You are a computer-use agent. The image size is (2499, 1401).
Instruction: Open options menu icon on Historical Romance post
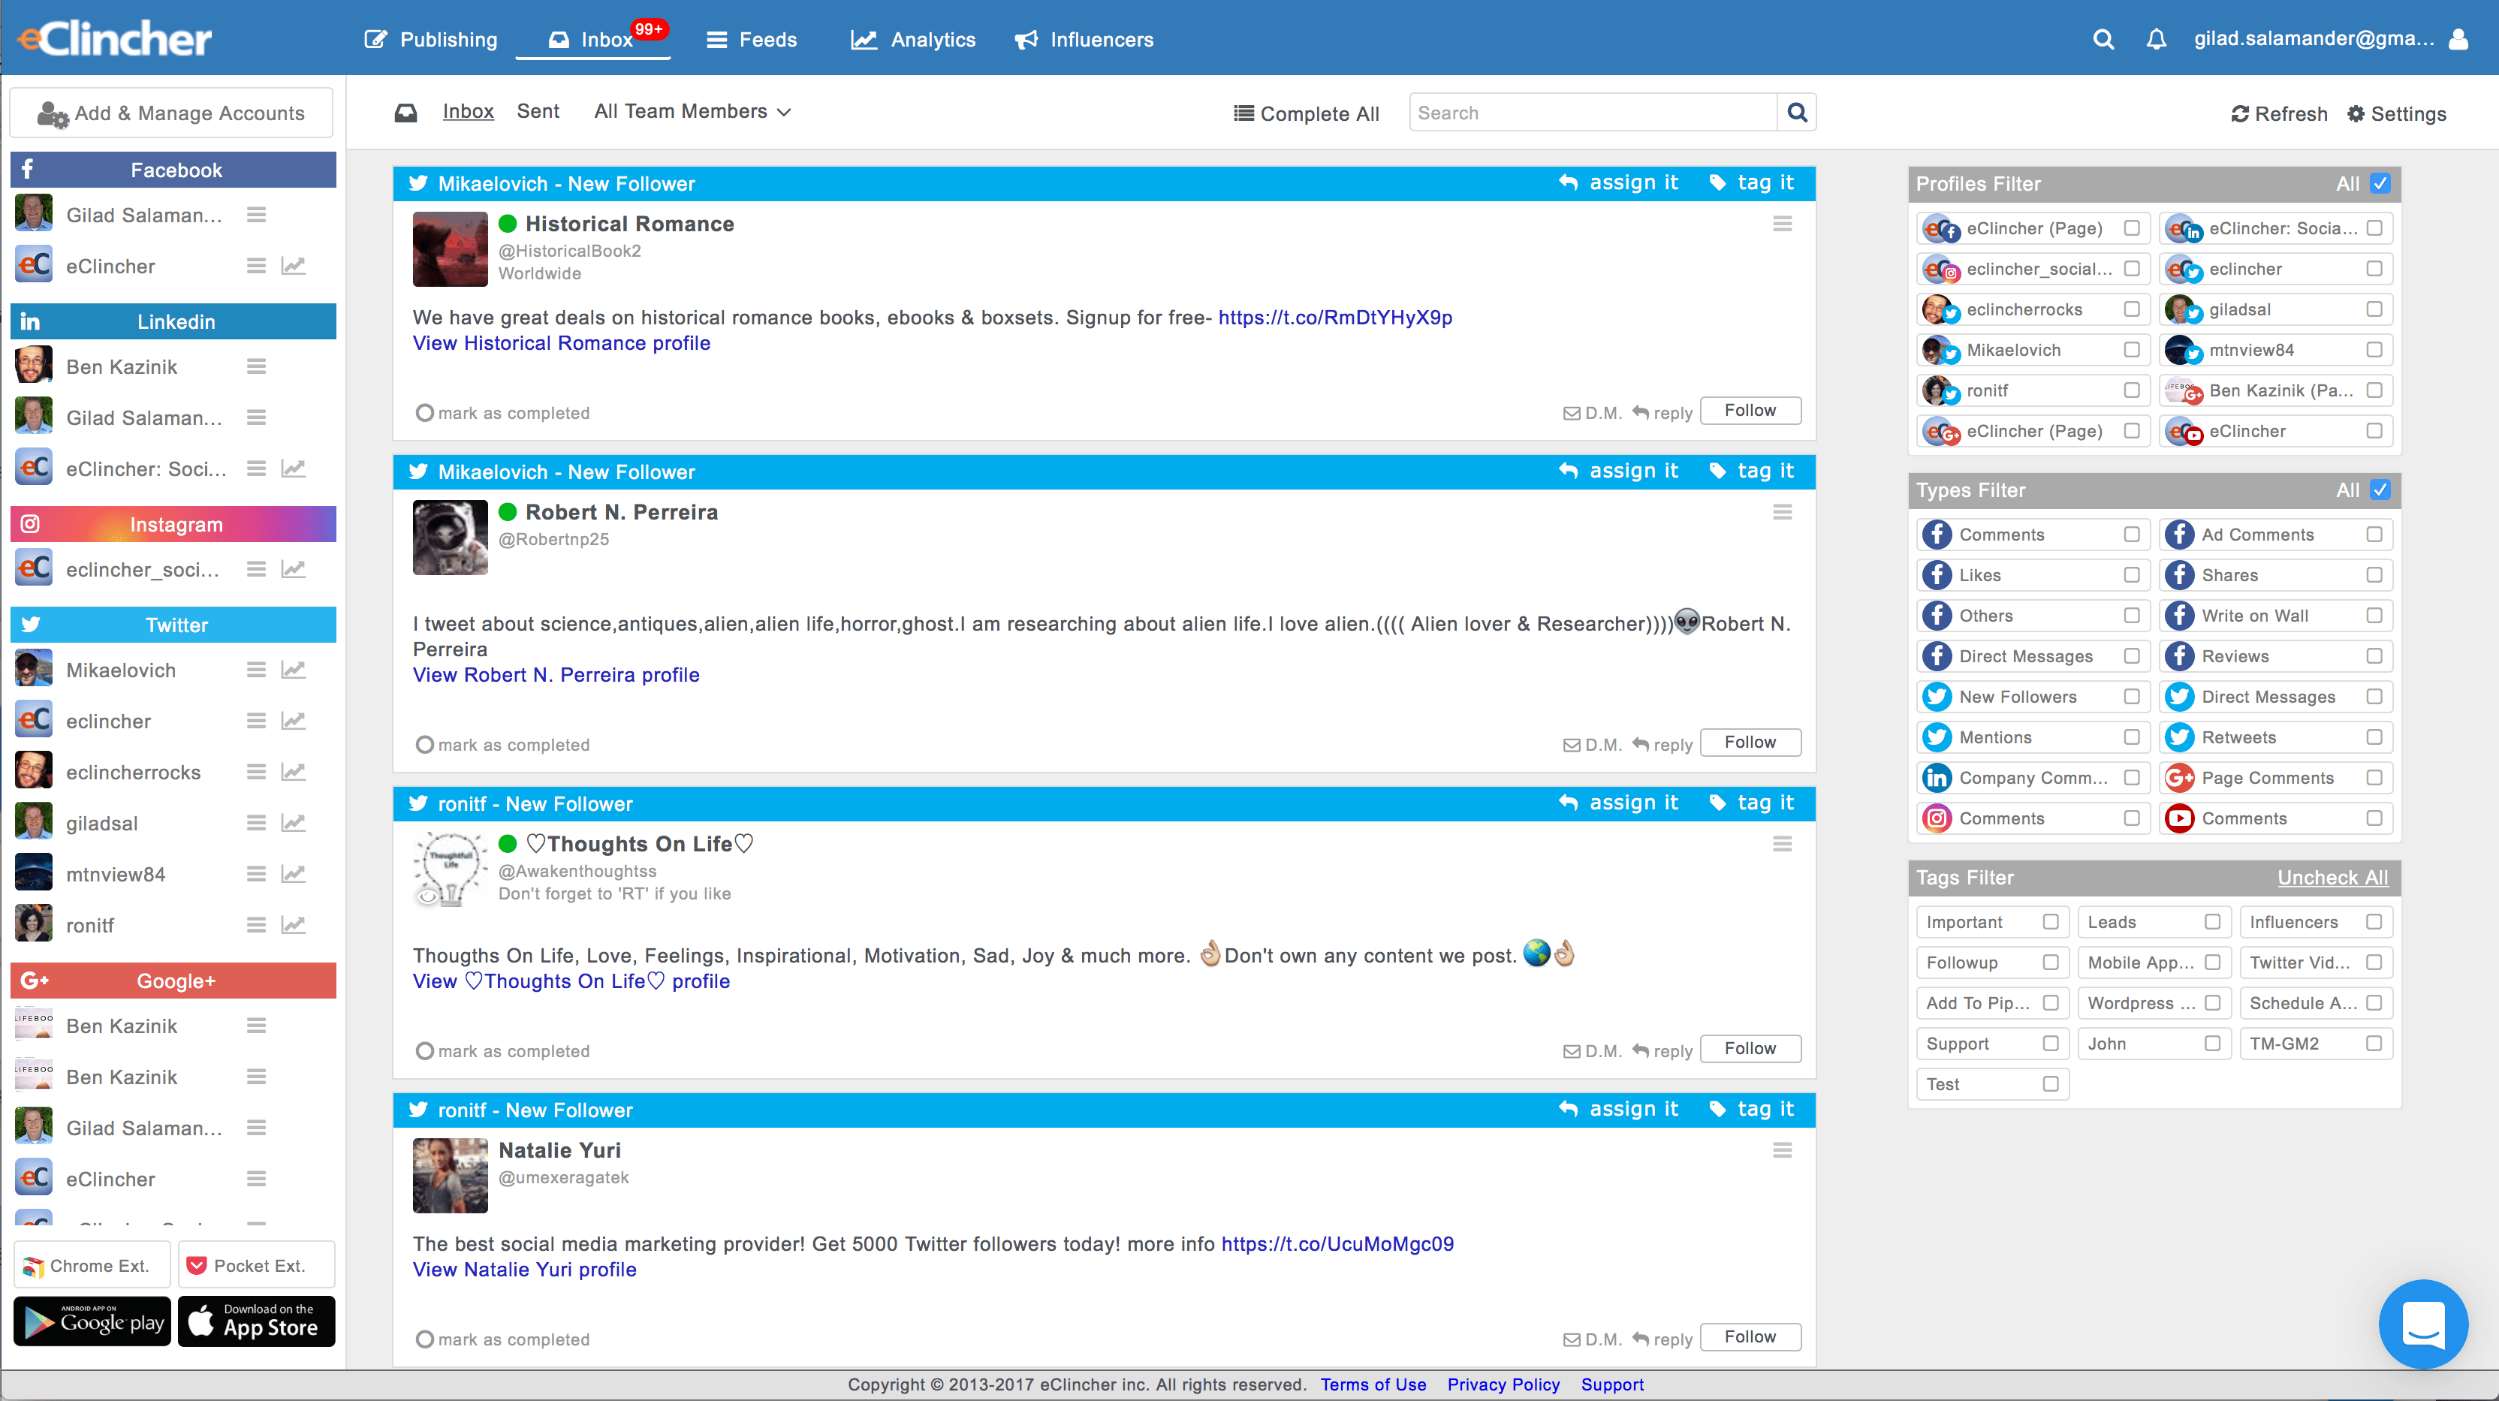tap(1782, 224)
